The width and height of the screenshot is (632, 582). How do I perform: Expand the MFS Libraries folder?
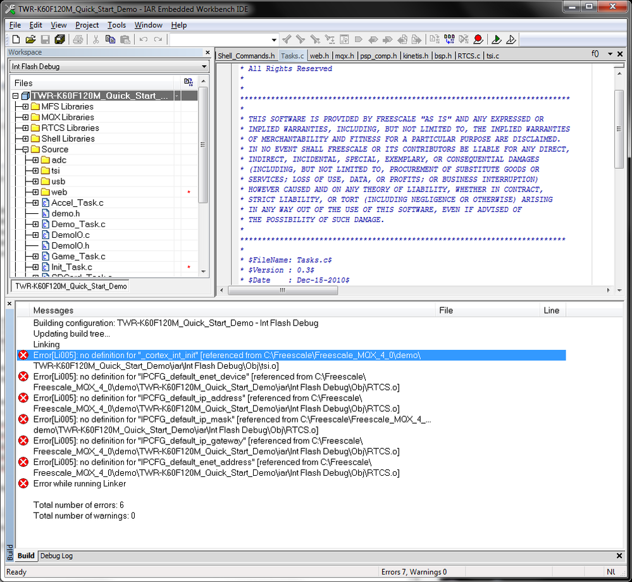[25, 106]
